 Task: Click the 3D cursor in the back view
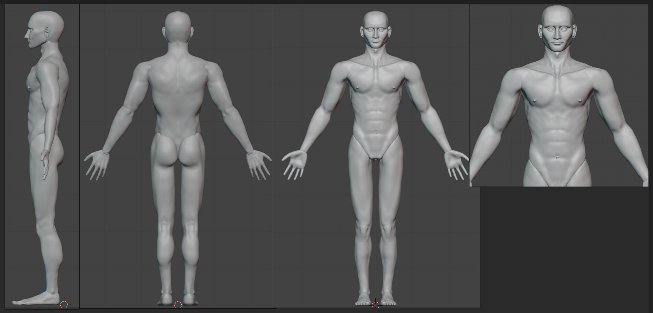pos(178,305)
